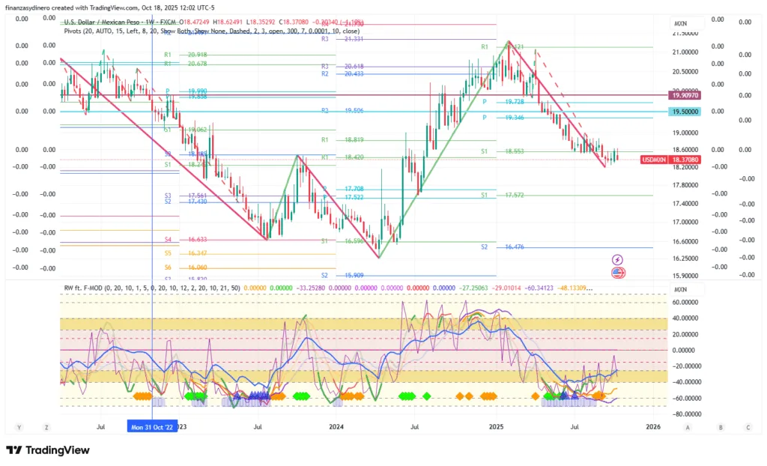The width and height of the screenshot is (767, 466).
Task: Click the circled Y icon on the time axis
Action: click(x=19, y=427)
